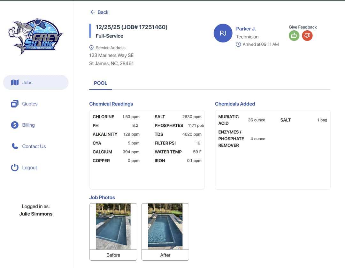The image size is (345, 268).
Task: Click the service address location pin icon
Action: coord(91,48)
